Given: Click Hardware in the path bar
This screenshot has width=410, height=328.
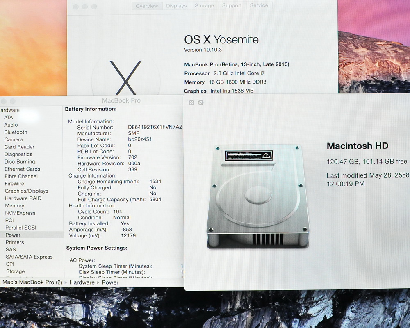Looking at the screenshot, I should (82, 282).
